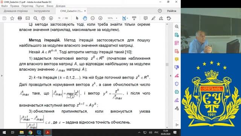This screenshot has height=136, width=241.
Task: Click the vertical scrollbar thumb
Action: pyautogui.click(x=167, y=65)
